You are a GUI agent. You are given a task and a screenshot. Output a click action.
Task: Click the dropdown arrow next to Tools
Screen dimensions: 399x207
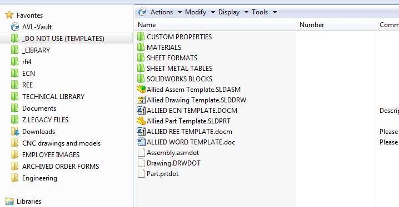click(275, 12)
